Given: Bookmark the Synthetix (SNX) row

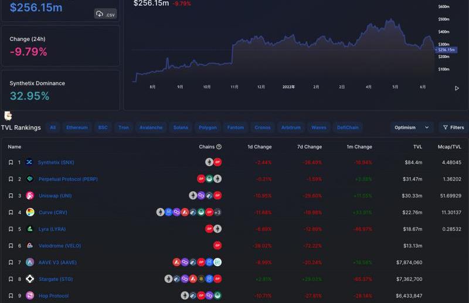Looking at the screenshot, I should click(x=11, y=162).
